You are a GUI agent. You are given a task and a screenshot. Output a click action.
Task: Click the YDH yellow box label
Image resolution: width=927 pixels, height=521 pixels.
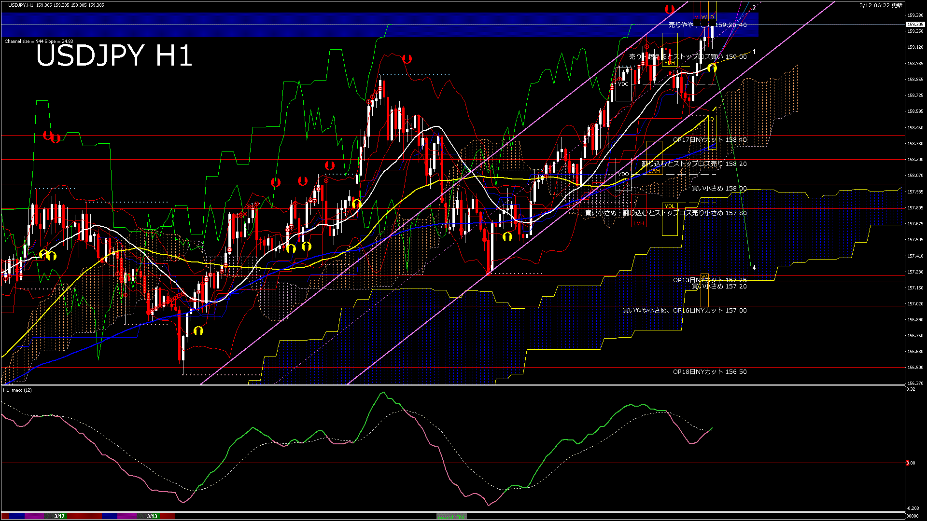(670, 63)
